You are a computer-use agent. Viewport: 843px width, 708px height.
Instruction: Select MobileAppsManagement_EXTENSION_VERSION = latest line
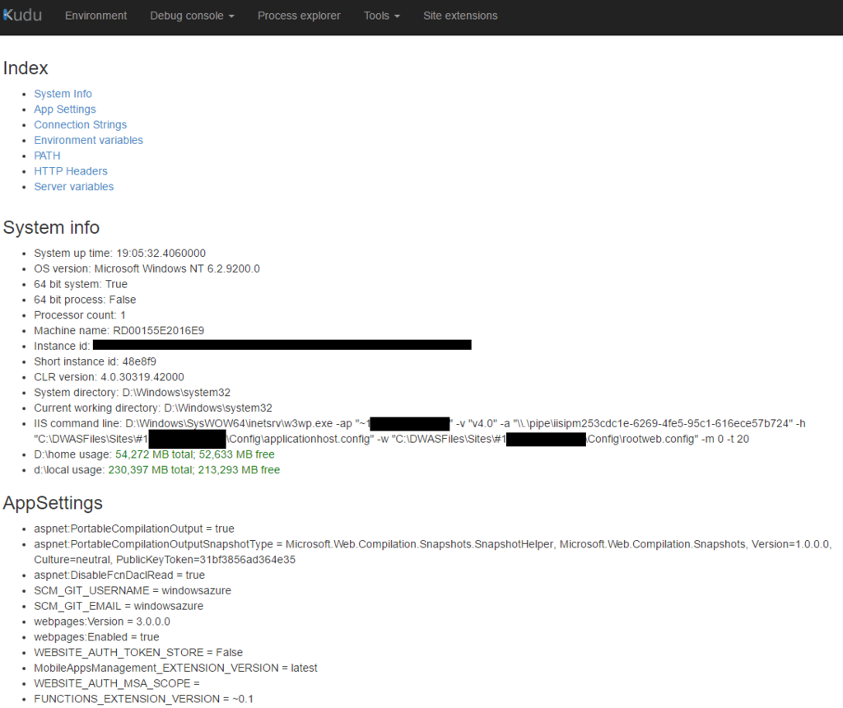176,668
